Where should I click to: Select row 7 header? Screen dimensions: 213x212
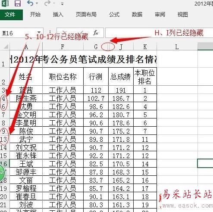tap(5, 115)
